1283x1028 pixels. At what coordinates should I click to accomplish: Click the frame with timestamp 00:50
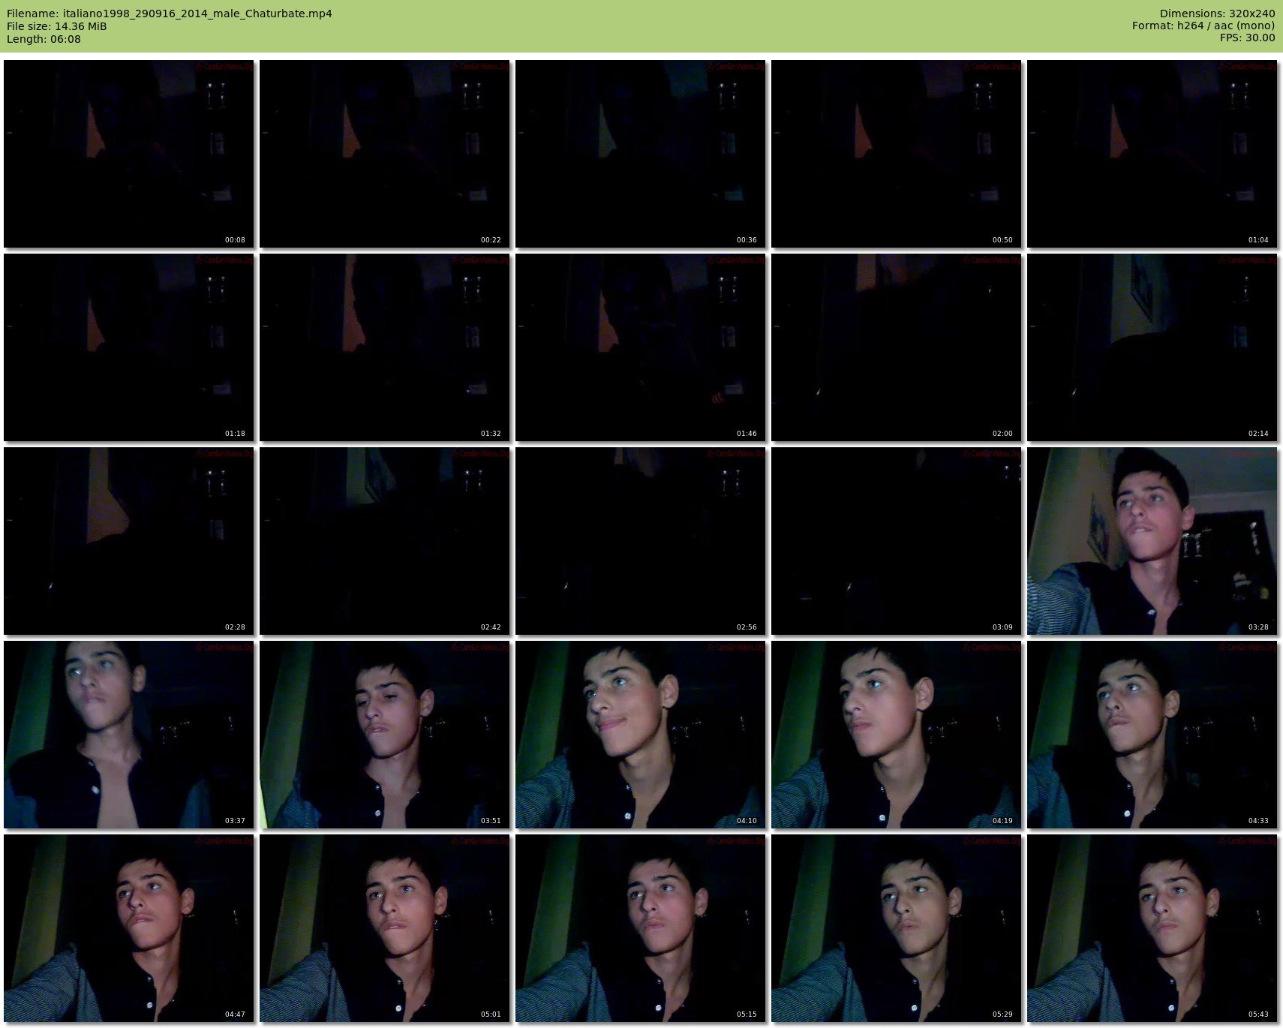[x=897, y=154]
